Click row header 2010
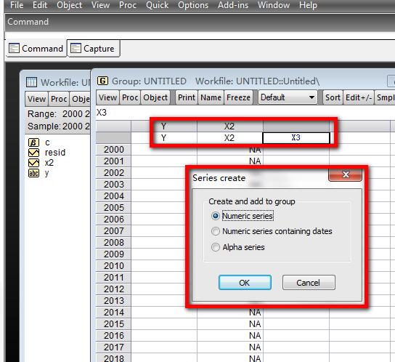This screenshot has height=362, width=395. pos(113,265)
